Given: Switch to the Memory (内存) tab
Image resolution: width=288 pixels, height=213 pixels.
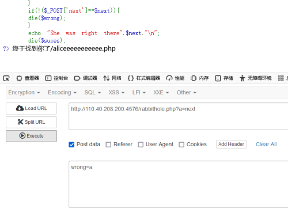Looking at the screenshot, I should point(200,78).
